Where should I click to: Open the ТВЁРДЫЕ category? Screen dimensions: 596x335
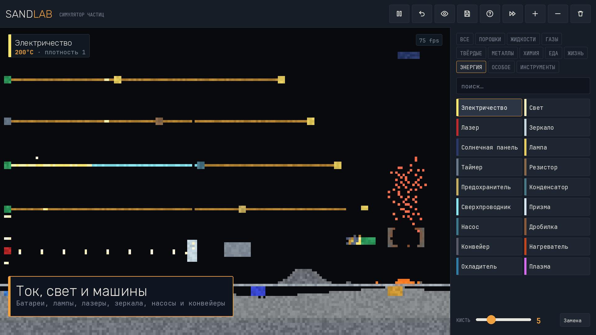pyautogui.click(x=471, y=53)
